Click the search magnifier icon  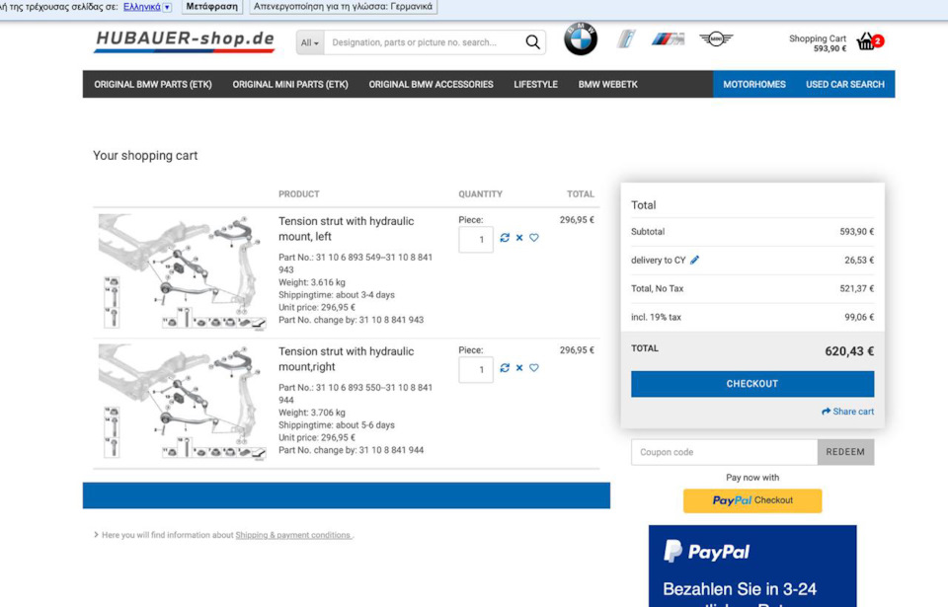pyautogui.click(x=532, y=41)
